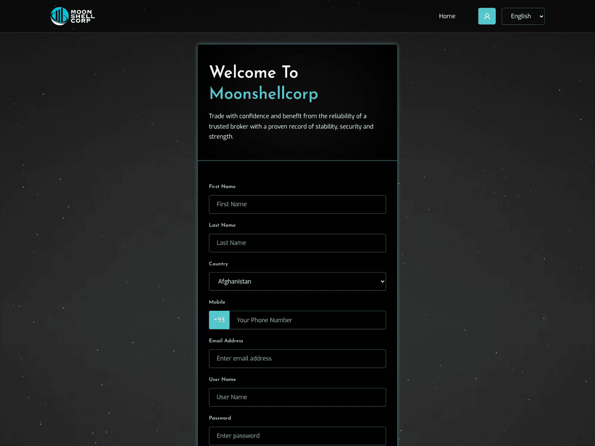Click the +93 country code prefix
595x446 pixels.
pyautogui.click(x=219, y=320)
